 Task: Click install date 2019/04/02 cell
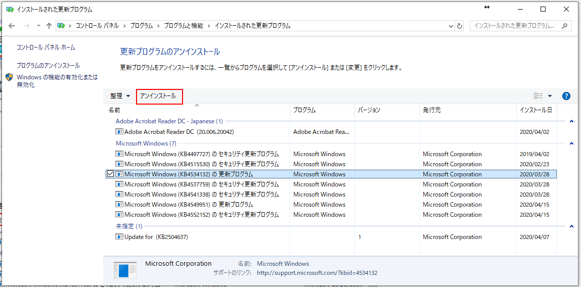pyautogui.click(x=534, y=154)
